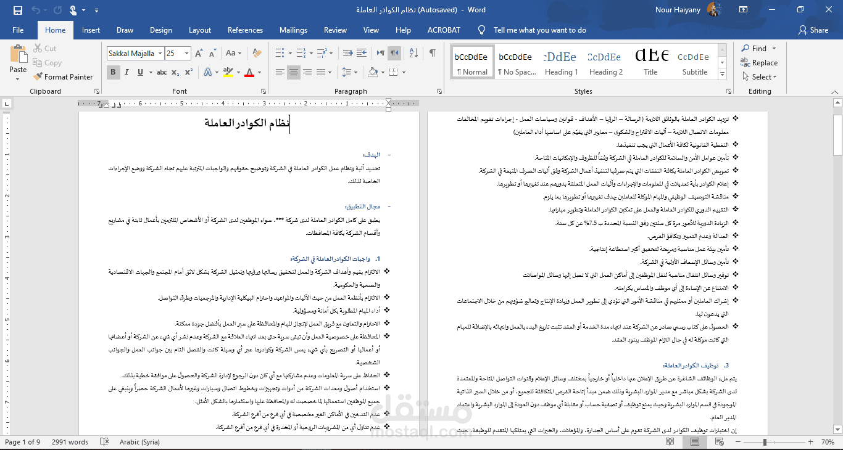This screenshot has height=450, width=843.
Task: Align text to the right
Action: 307,72
